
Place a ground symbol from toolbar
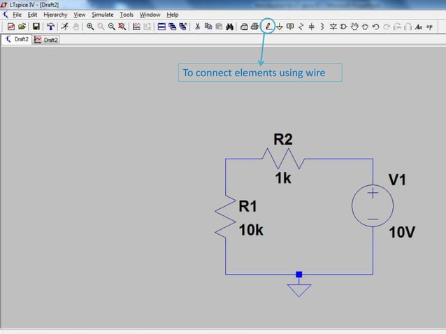point(280,27)
